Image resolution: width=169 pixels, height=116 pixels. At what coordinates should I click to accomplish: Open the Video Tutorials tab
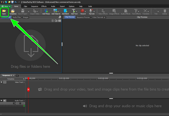point(98,17)
